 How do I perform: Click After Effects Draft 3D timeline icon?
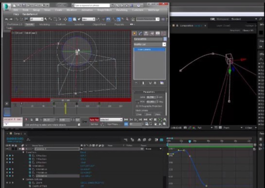click(x=132, y=140)
